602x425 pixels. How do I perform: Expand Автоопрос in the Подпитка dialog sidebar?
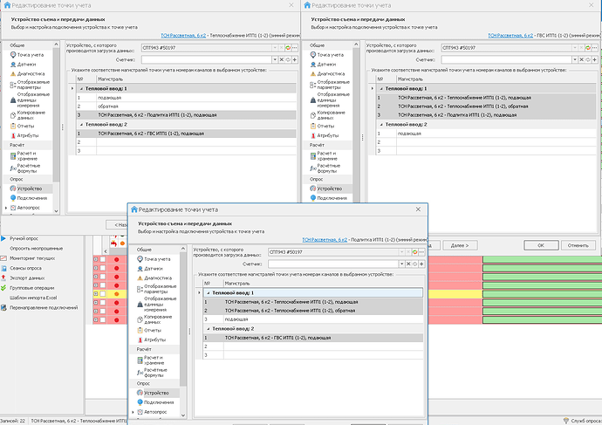[133, 412]
